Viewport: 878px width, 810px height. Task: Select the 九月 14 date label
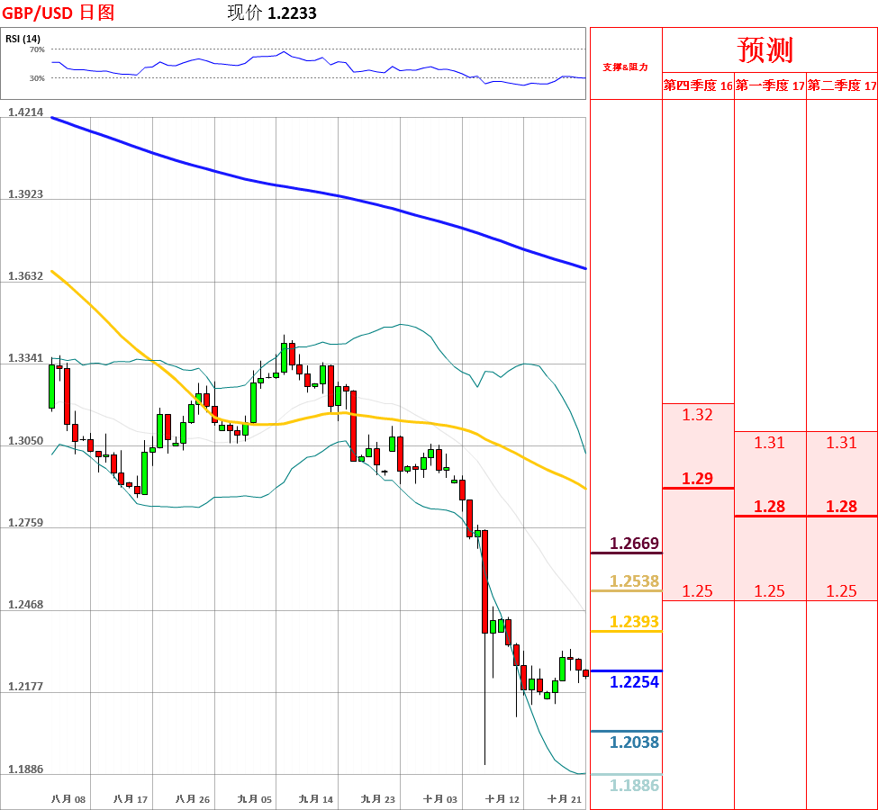(x=316, y=799)
